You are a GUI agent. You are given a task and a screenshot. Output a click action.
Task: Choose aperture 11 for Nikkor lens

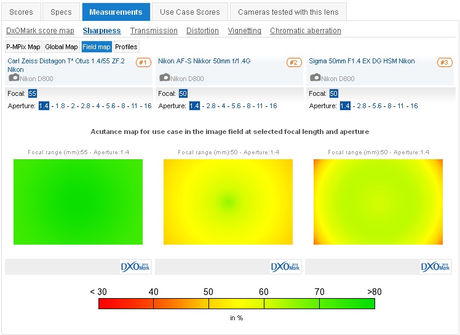coord(260,106)
